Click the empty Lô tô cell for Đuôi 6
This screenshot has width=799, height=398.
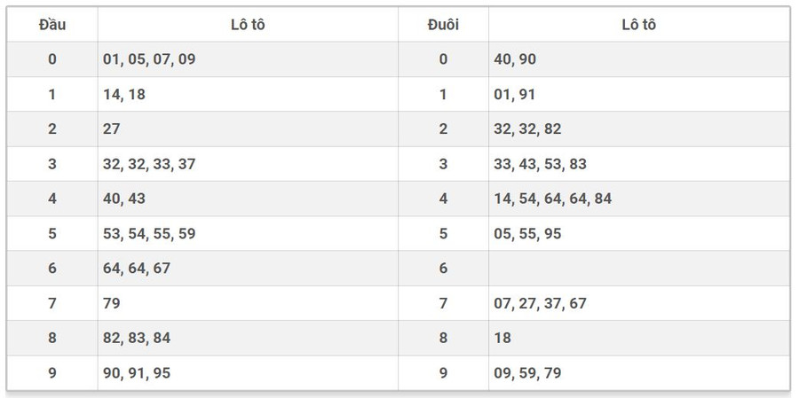coord(638,269)
